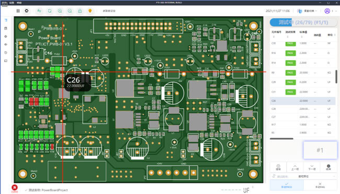The image size is (340, 194).
Task: Click the green circular refresh icon
Action: pyautogui.click(x=50, y=11)
